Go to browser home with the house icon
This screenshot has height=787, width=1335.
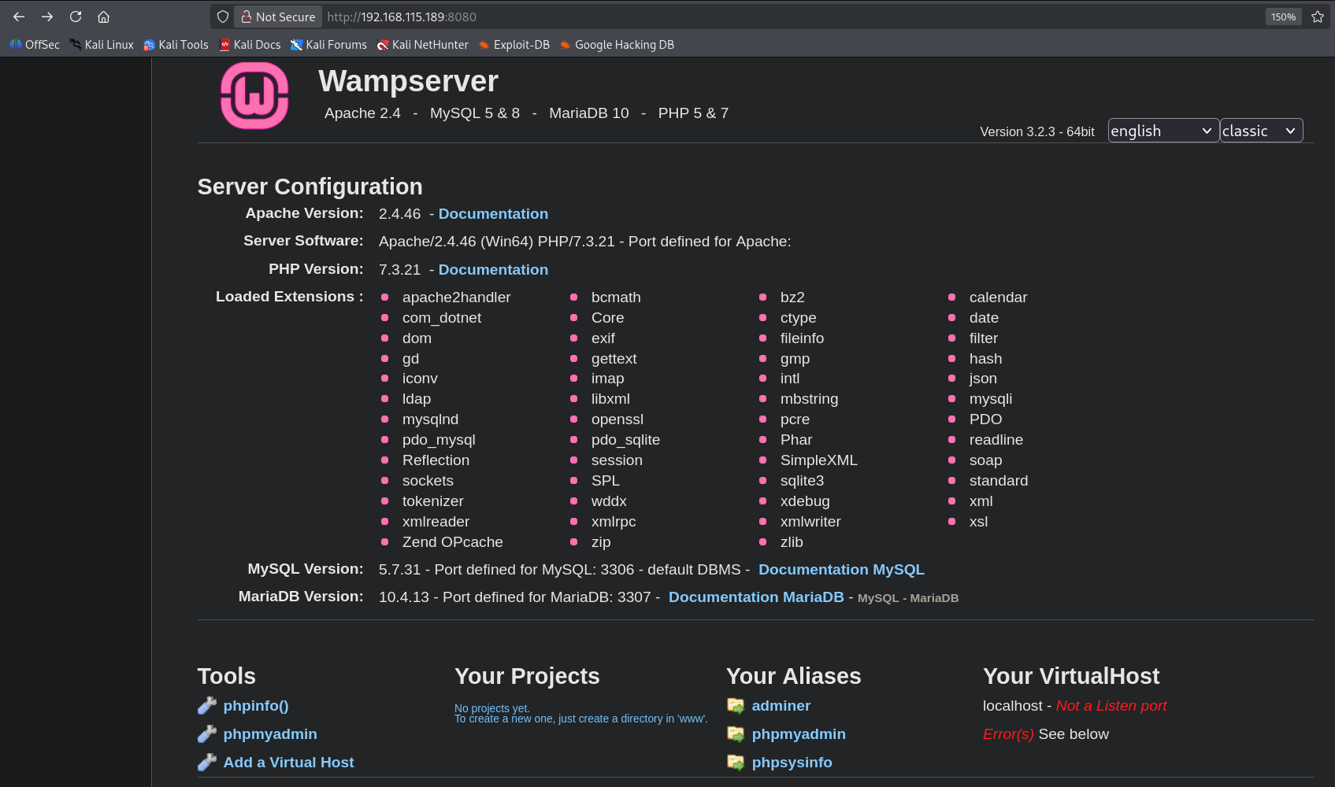coord(103,17)
